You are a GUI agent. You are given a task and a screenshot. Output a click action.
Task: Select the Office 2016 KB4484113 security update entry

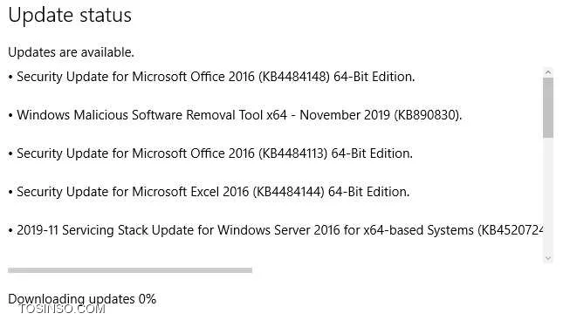(x=210, y=153)
